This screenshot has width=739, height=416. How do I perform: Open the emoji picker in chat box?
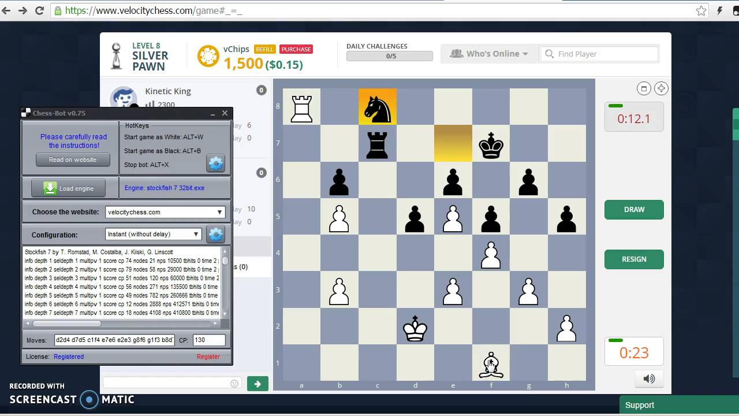coord(234,384)
